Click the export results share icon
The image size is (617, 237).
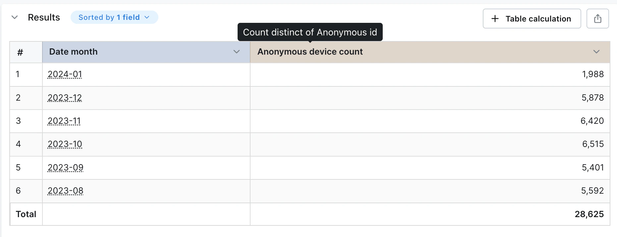coord(597,19)
